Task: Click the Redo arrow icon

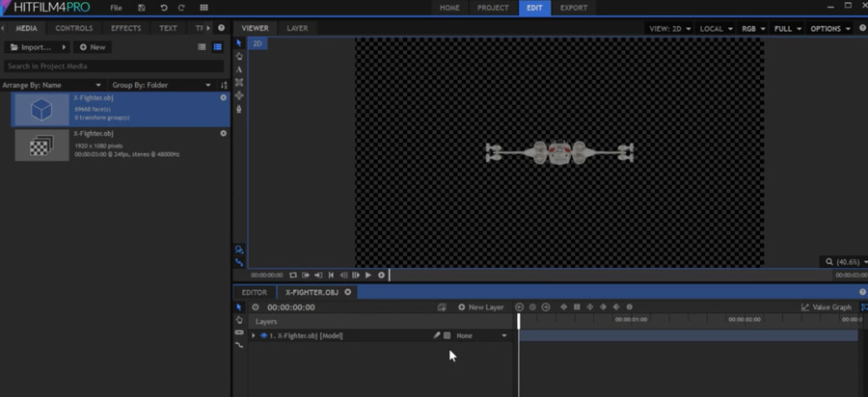Action: coord(181,8)
